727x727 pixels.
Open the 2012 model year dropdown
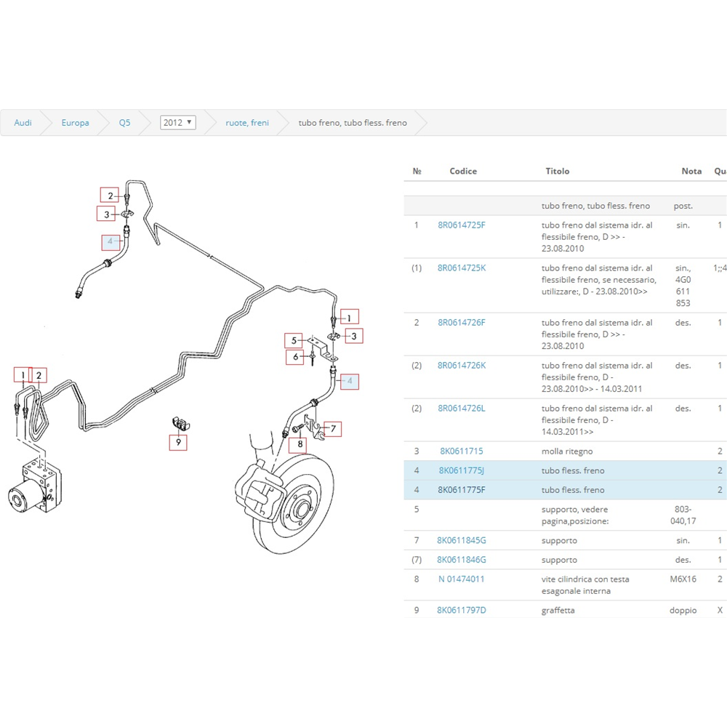pyautogui.click(x=177, y=123)
